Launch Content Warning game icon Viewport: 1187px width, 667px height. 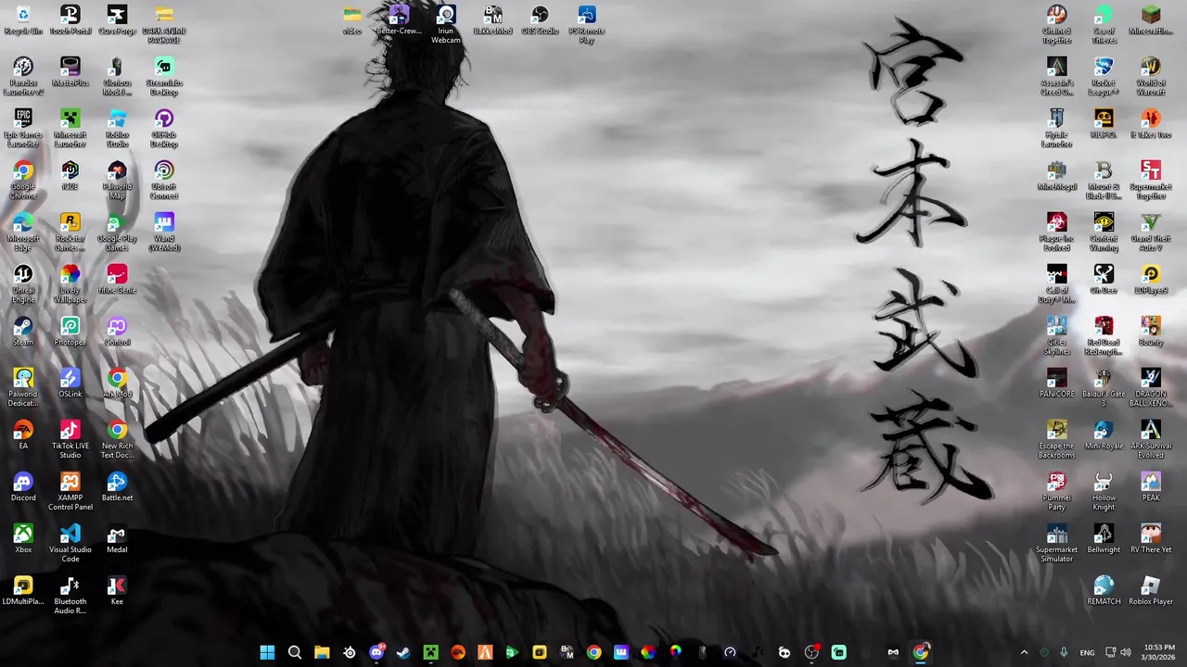coord(1104,233)
